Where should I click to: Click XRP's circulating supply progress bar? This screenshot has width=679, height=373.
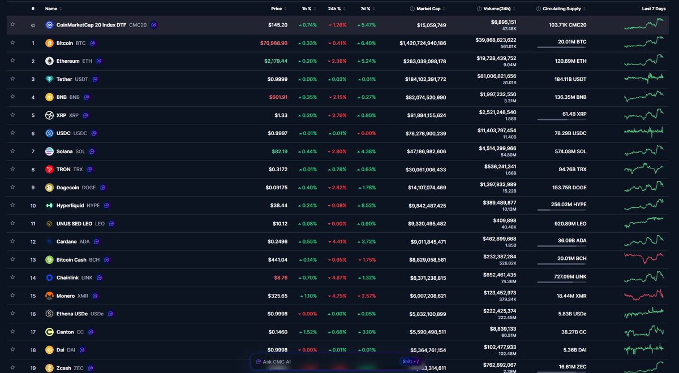click(x=562, y=119)
